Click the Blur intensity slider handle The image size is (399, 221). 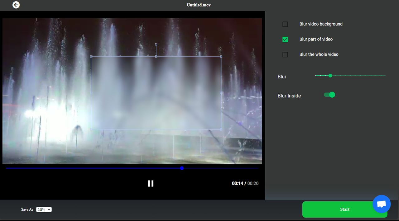click(x=330, y=76)
